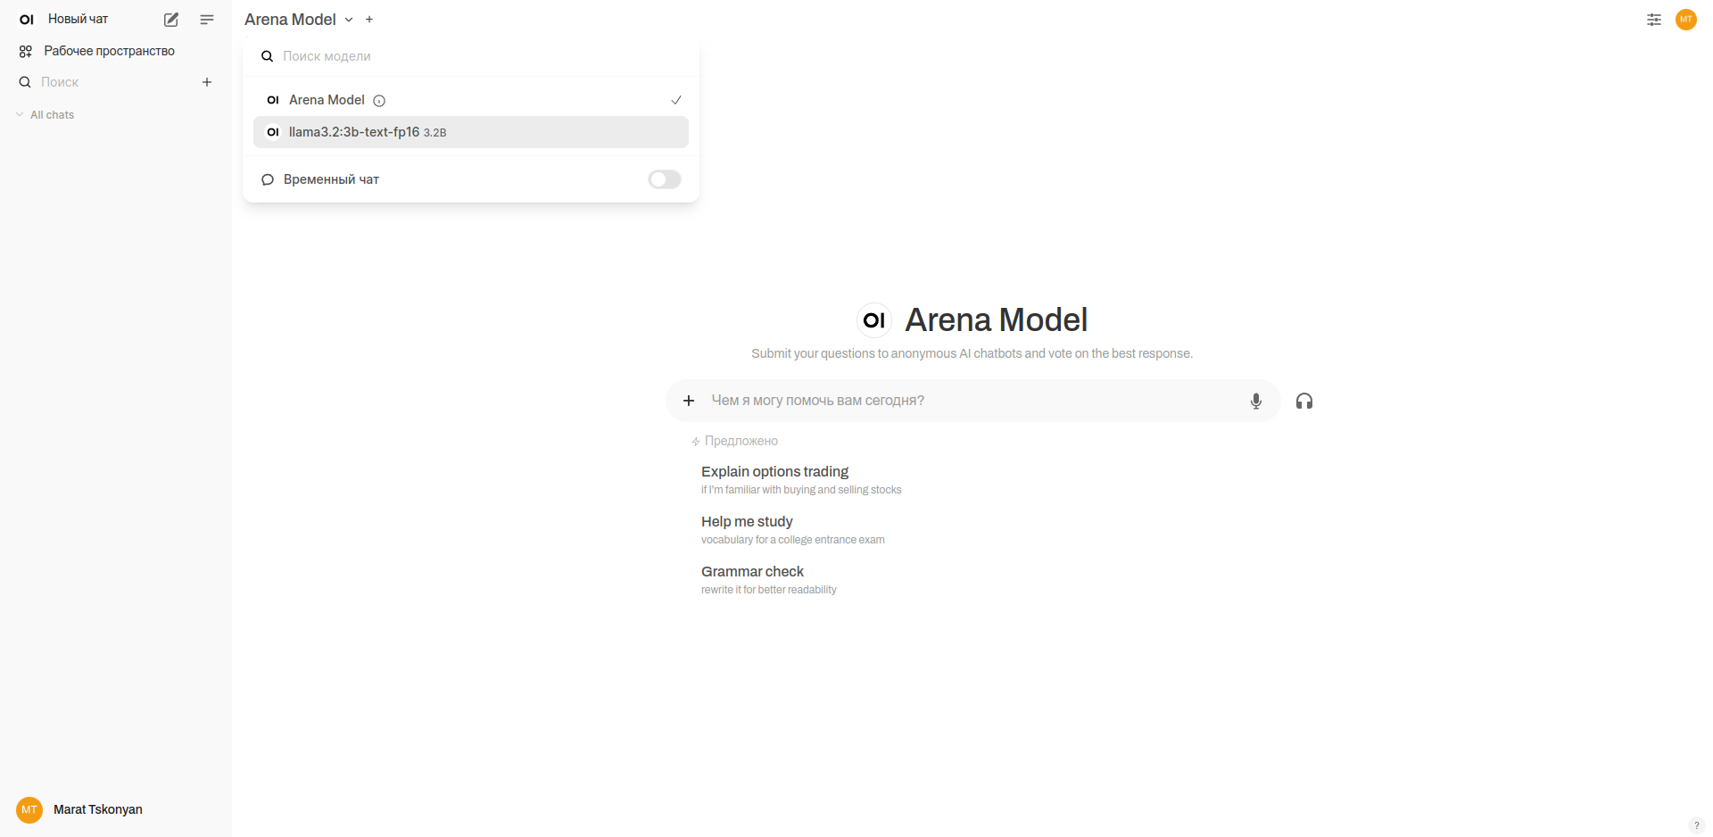Click the Arena Model info icon
This screenshot has width=1713, height=837.
[379, 101]
